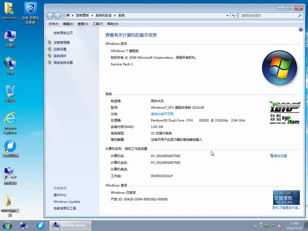Click the volume tray icon with red mark
The image size is (308, 231).
point(280,226)
